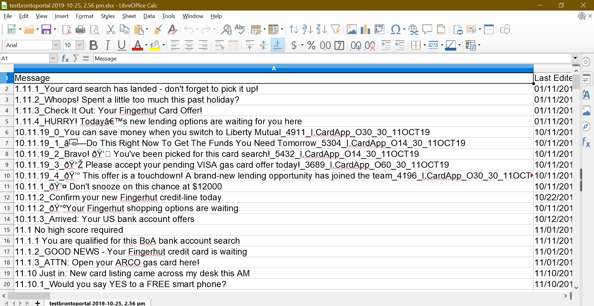
Task: Open the Data menu
Action: tap(149, 16)
